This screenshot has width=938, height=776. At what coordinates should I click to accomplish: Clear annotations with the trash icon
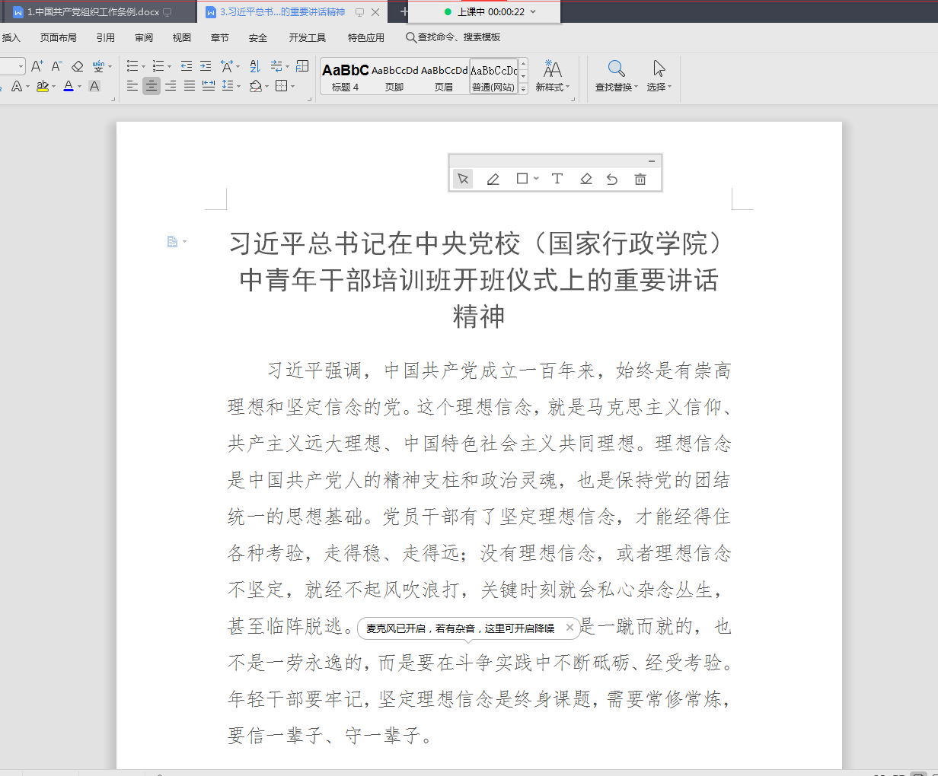[x=640, y=179]
